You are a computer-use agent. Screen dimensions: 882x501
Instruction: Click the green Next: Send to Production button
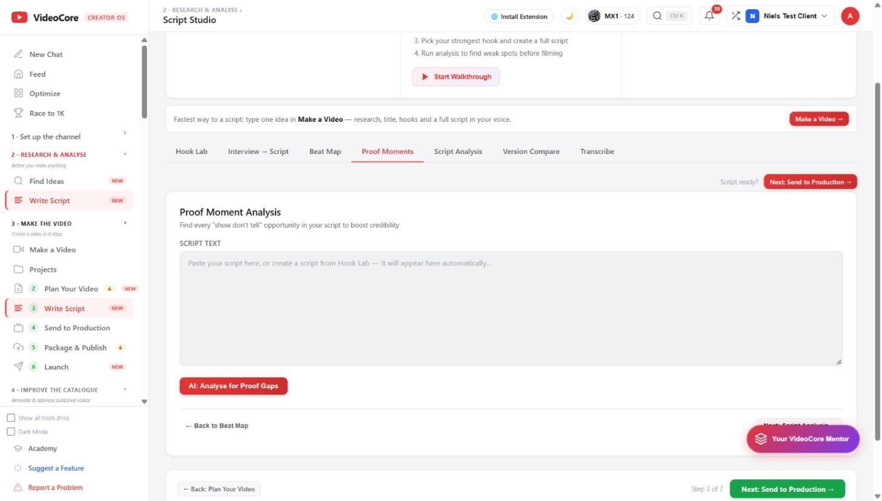click(x=787, y=489)
